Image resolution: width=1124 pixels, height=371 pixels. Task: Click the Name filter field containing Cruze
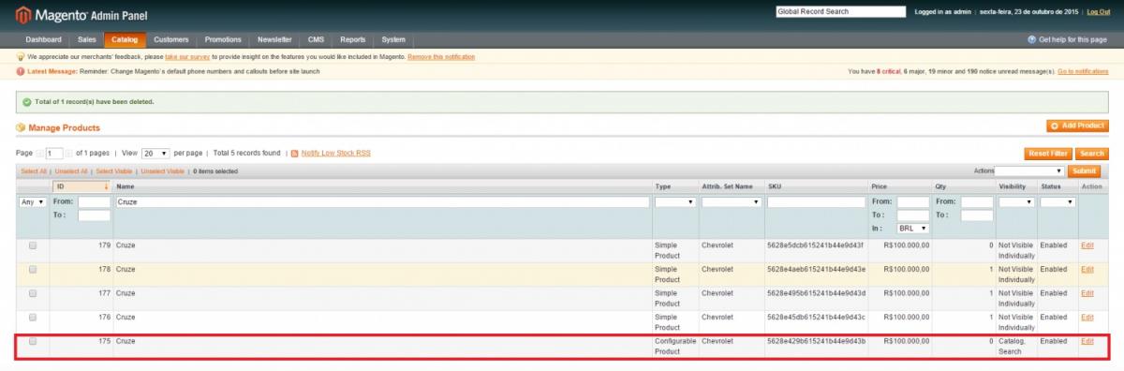tap(382, 201)
